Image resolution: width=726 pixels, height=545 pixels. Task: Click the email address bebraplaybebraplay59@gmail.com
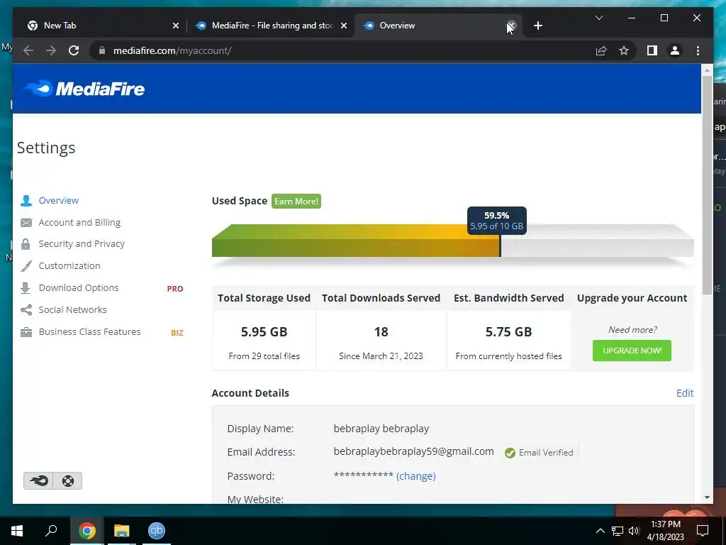click(x=413, y=452)
